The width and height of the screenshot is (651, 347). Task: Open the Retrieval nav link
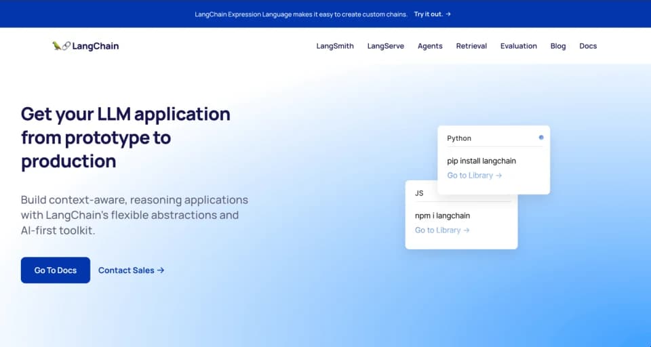[472, 46]
